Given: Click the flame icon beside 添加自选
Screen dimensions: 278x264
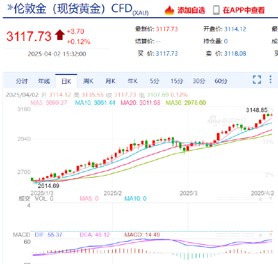Looking at the screenshot, I should 169,10.
